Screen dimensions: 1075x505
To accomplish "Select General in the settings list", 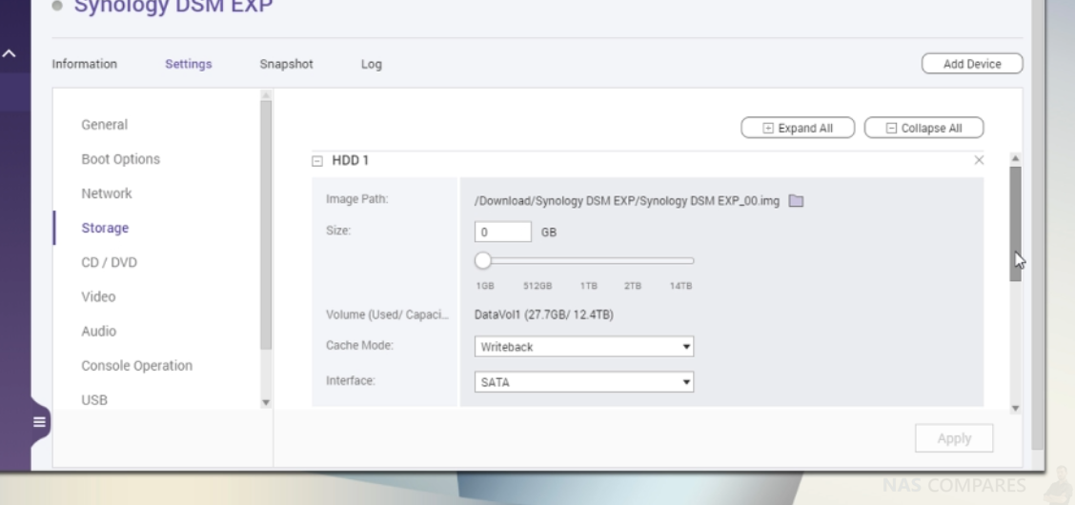I will pyautogui.click(x=104, y=125).
